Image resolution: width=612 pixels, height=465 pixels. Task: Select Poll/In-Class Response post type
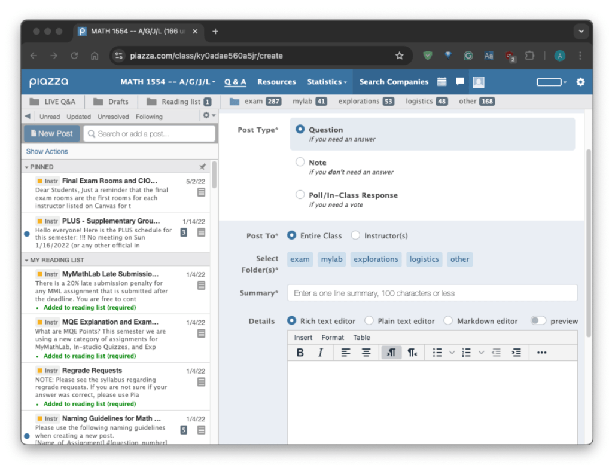point(300,195)
